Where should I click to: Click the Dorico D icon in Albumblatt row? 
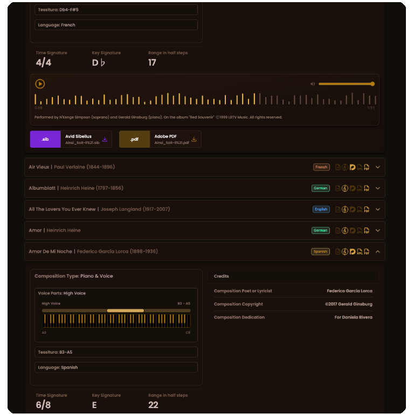pyautogui.click(x=352, y=188)
